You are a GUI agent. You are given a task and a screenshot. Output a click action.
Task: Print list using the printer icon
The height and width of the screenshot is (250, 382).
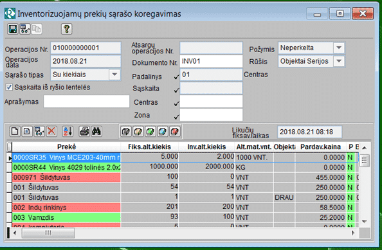[84, 132]
